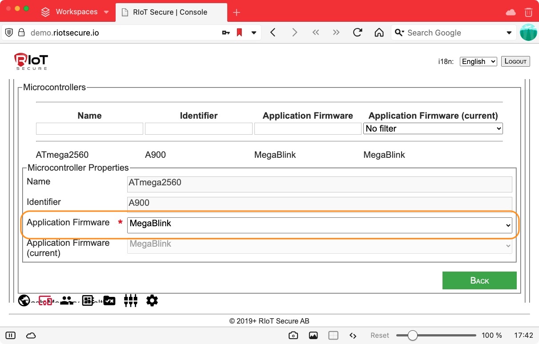539x344 pixels.
Task: Open the settings gear icon
Action: (152, 301)
